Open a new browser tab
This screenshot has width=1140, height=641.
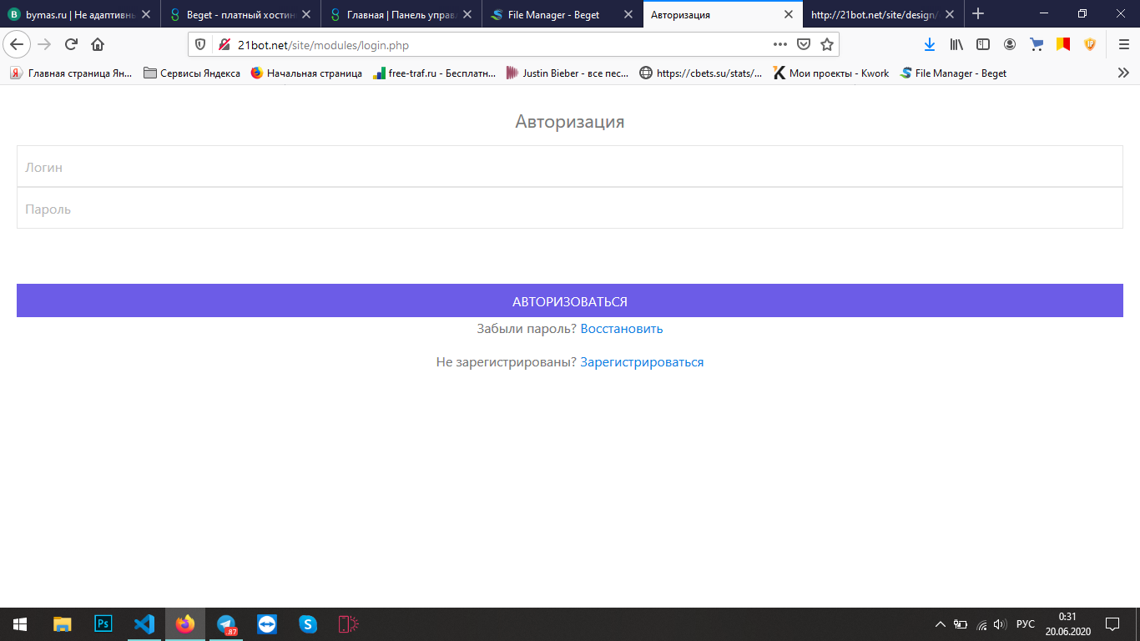coord(978,14)
